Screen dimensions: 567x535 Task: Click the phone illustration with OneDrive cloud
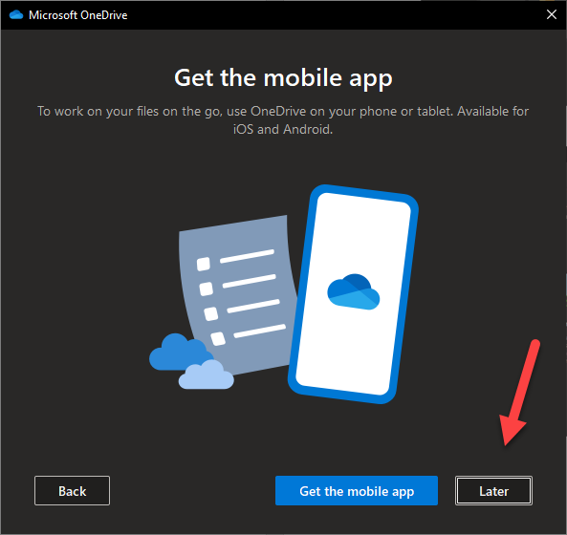(x=353, y=293)
